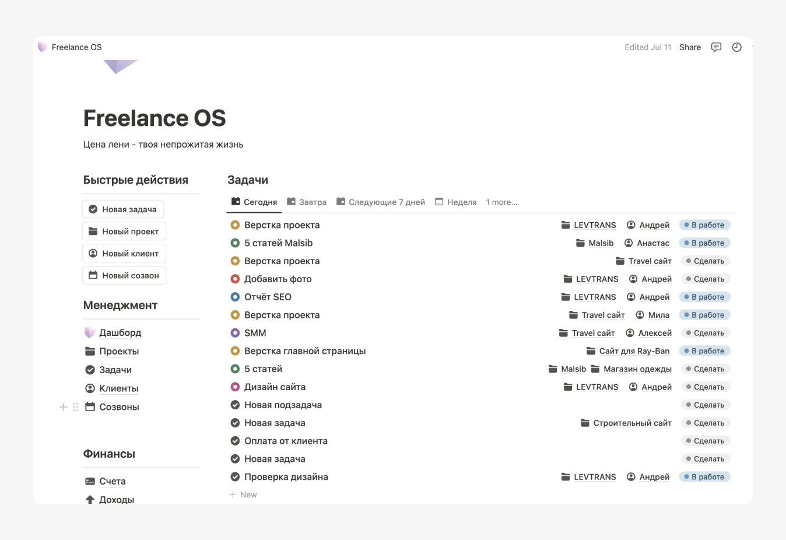This screenshot has height=540, width=786.
Task: Expand the 1 more... views dropdown
Action: point(501,202)
